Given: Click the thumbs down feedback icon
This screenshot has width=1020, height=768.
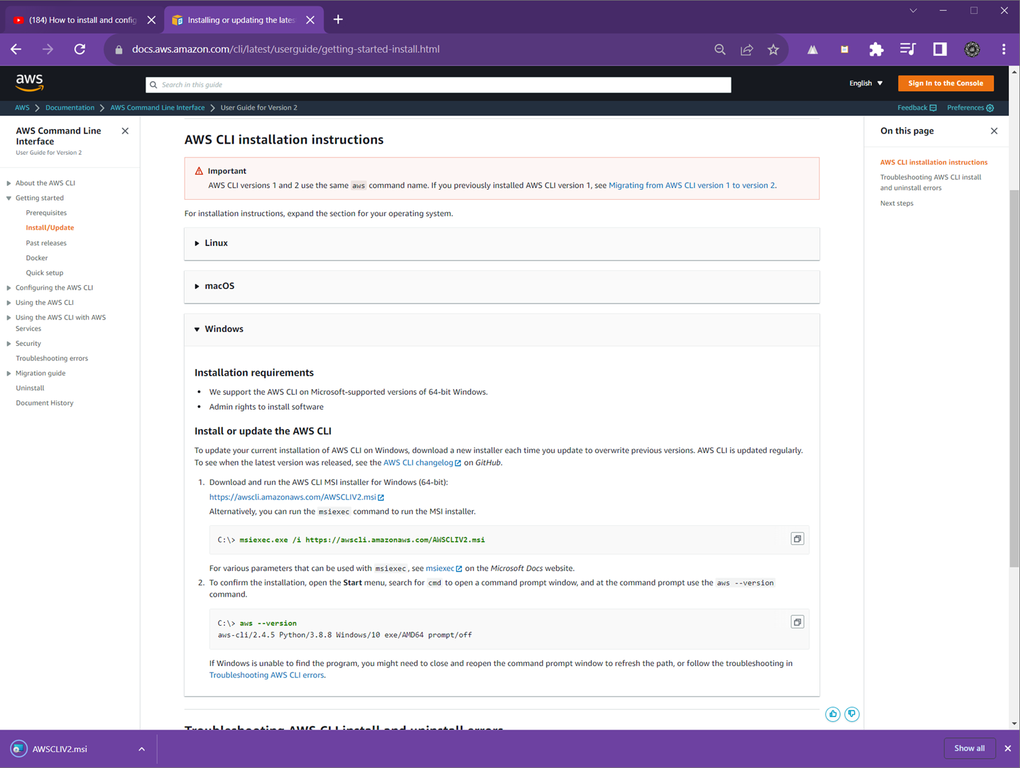Looking at the screenshot, I should click(852, 714).
